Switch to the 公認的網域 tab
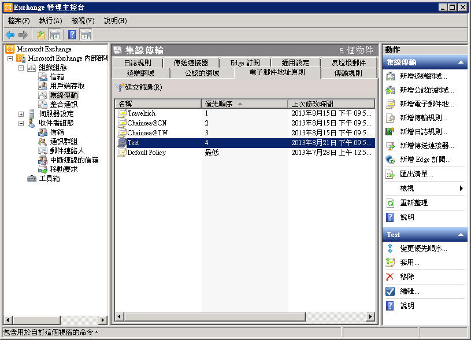Screen dimensions: 471x340 (202, 73)
